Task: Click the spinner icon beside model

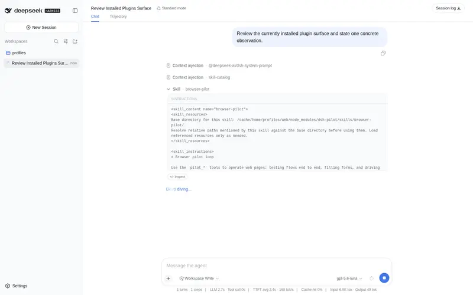Action: [372, 278]
